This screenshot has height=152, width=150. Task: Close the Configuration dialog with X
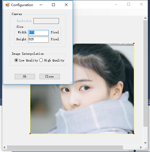[x=66, y=5]
